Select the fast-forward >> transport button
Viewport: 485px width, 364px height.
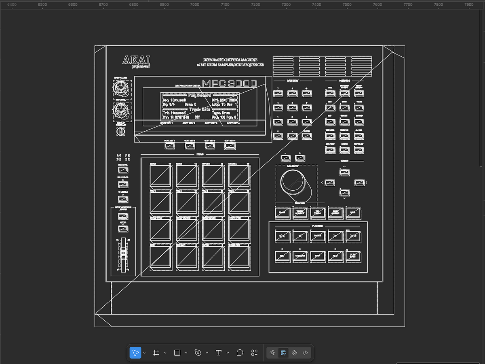353,236
